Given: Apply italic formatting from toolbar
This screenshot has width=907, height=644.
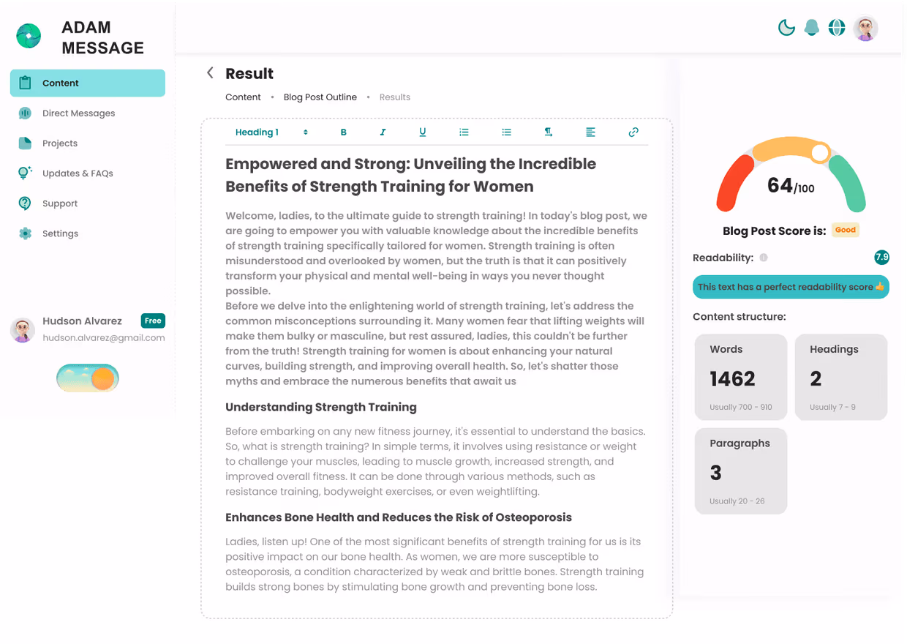Looking at the screenshot, I should point(383,132).
